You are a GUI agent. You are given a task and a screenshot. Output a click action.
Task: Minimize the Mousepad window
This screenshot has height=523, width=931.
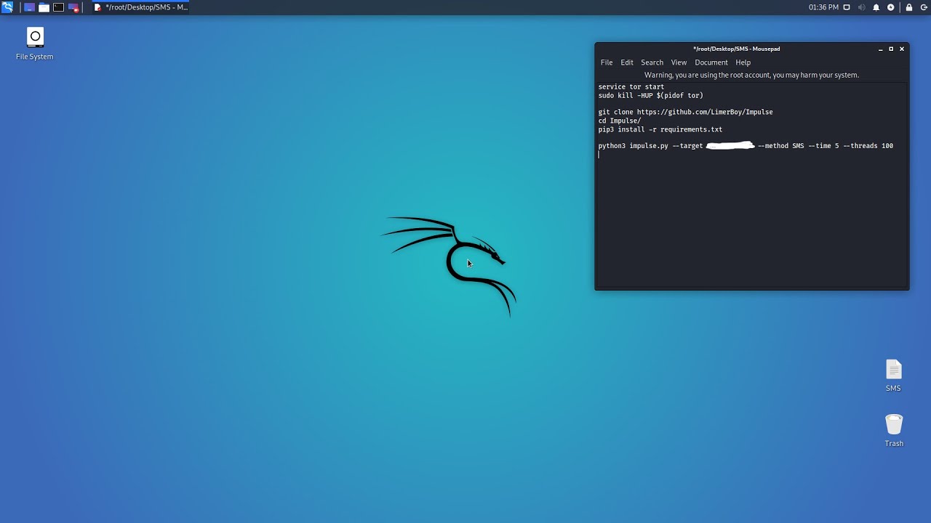pyautogui.click(x=880, y=49)
